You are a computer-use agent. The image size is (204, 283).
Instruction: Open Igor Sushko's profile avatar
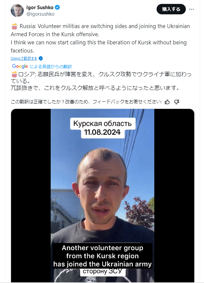click(17, 10)
